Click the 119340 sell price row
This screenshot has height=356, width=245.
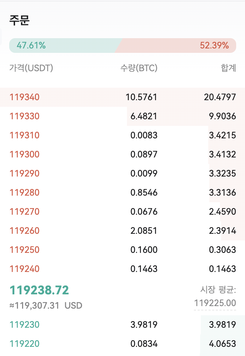tap(122, 97)
